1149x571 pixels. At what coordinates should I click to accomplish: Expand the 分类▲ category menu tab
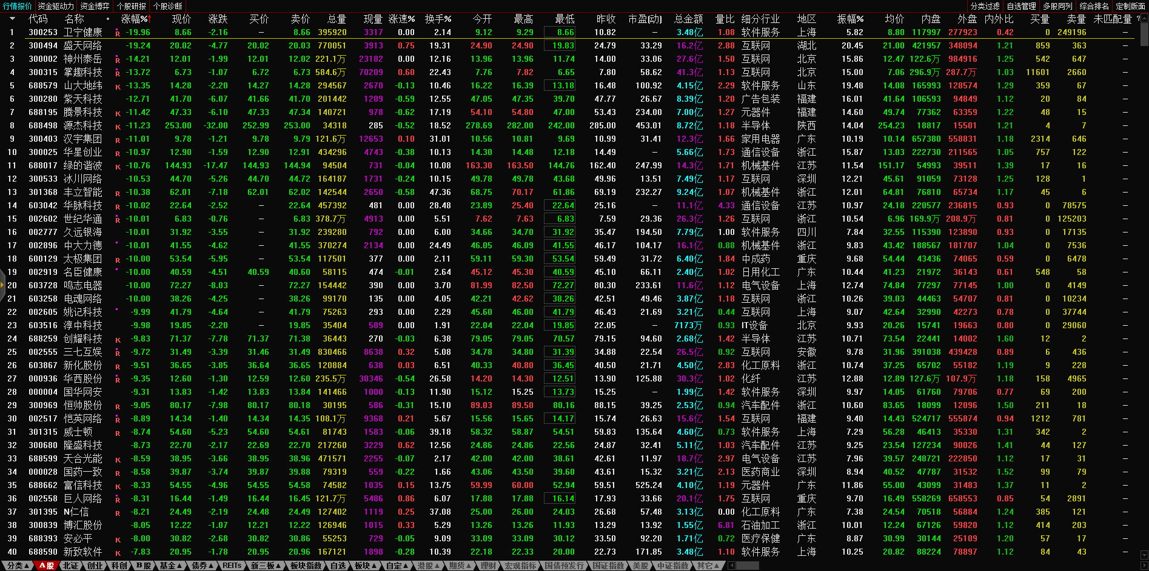18,566
